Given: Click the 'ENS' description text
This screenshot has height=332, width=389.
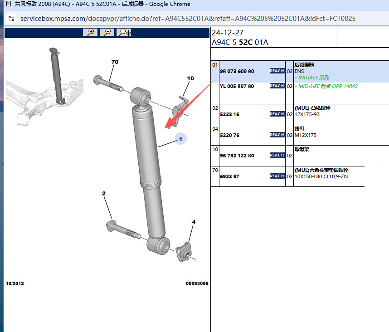Looking at the screenshot, I should [x=299, y=71].
